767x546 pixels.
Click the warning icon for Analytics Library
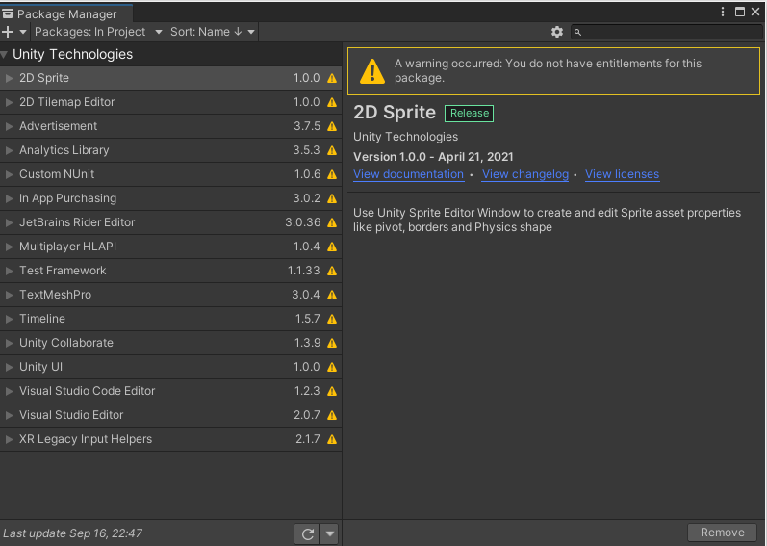pos(332,150)
